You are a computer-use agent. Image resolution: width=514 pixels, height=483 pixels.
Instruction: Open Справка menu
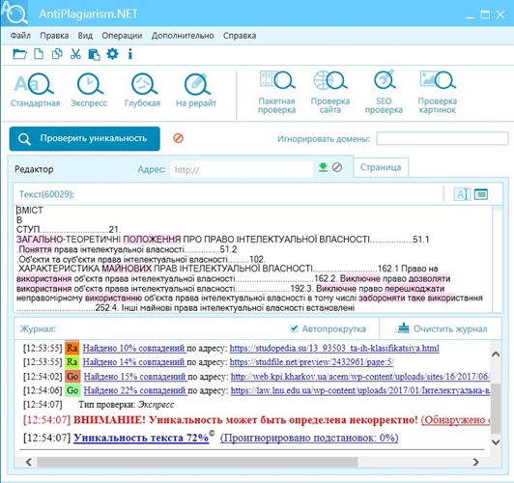pos(240,36)
